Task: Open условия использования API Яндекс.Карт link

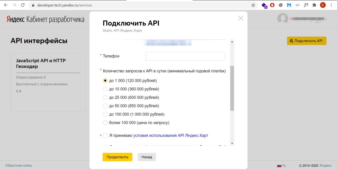Action: click(171, 136)
